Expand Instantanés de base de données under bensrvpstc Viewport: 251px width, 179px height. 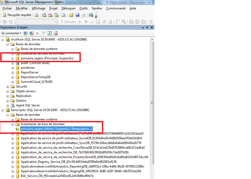pyautogui.click(x=13, y=124)
